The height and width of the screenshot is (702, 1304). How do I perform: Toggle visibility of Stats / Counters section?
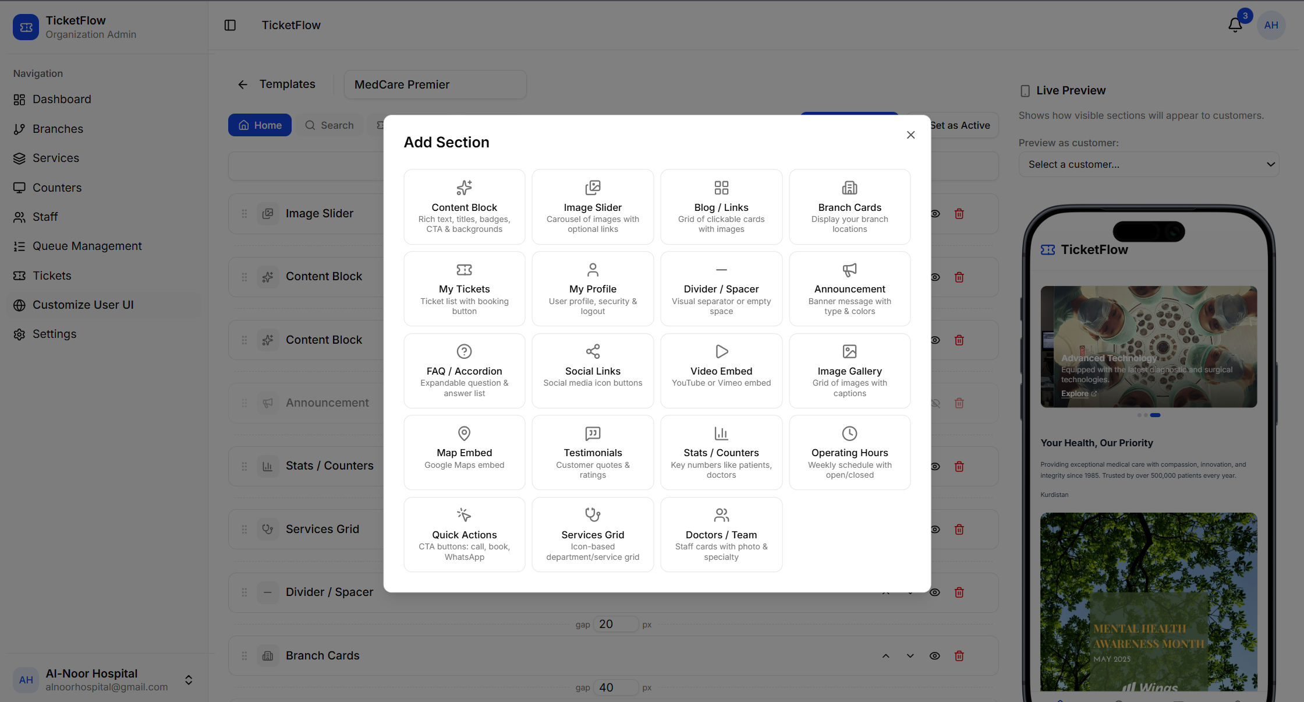935,466
